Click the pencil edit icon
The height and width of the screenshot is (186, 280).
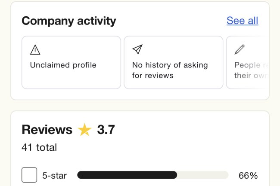pyautogui.click(x=240, y=50)
